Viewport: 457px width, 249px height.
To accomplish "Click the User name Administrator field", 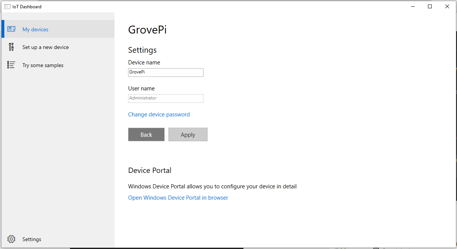I will (166, 98).
